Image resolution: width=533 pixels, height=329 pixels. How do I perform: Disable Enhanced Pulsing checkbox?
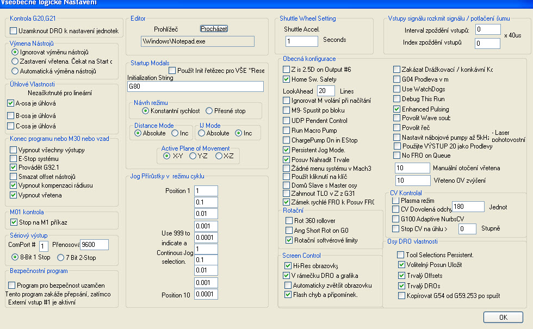pyautogui.click(x=397, y=109)
